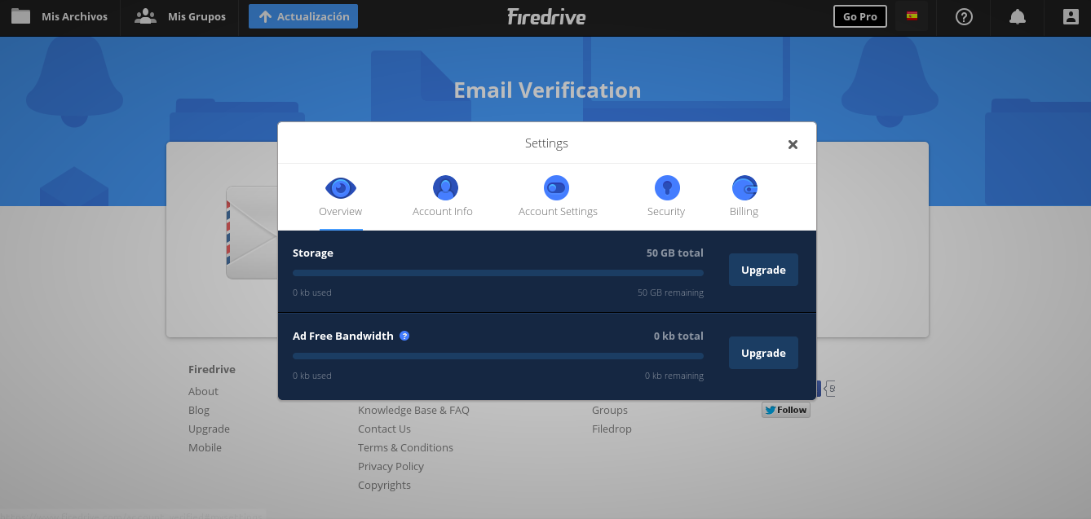Open Mis Archivos in top bar

60,16
